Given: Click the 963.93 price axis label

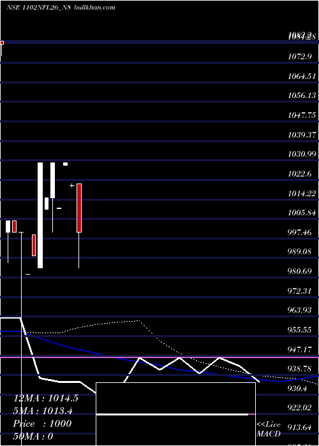Looking at the screenshot, I should point(300,310).
